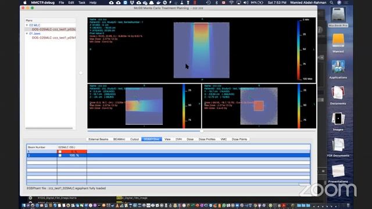The image size is (372, 209).
Task: Click the AirPlay display icon in menu bar
Action: coord(239,2)
